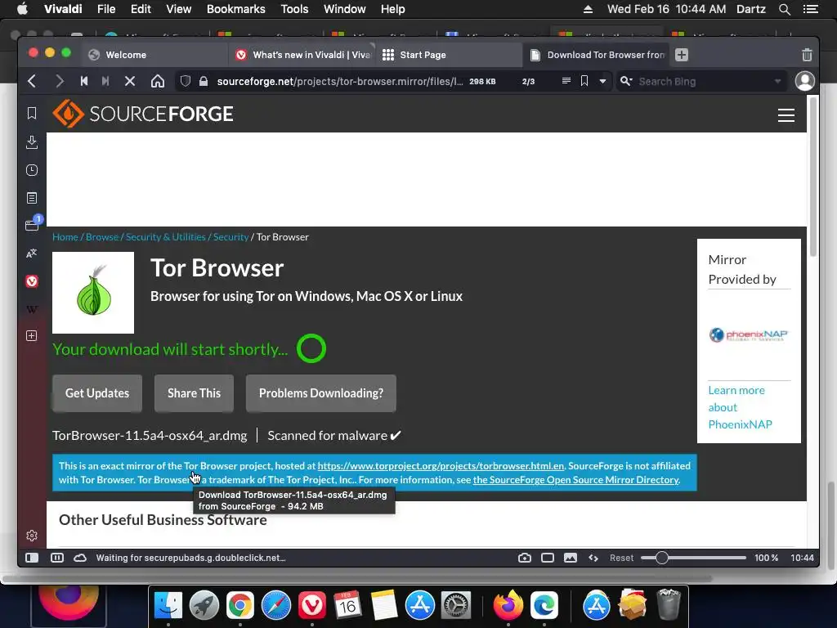Open Downloads panel in sidebar
Image resolution: width=837 pixels, height=628 pixels.
pyautogui.click(x=32, y=141)
